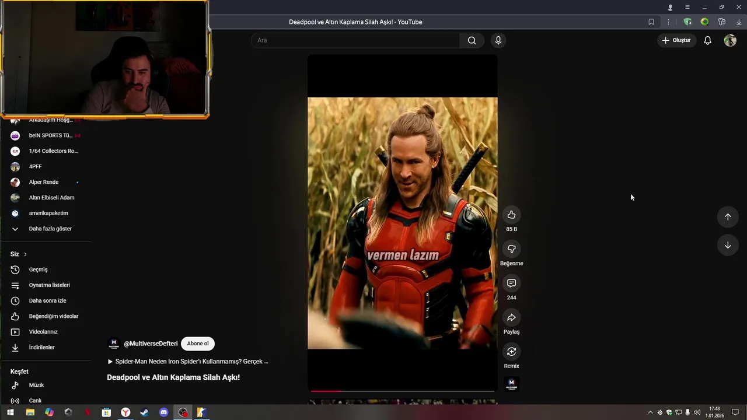Screen dimensions: 747x420
Task: Focus the Ara search field
Action: click(x=355, y=40)
